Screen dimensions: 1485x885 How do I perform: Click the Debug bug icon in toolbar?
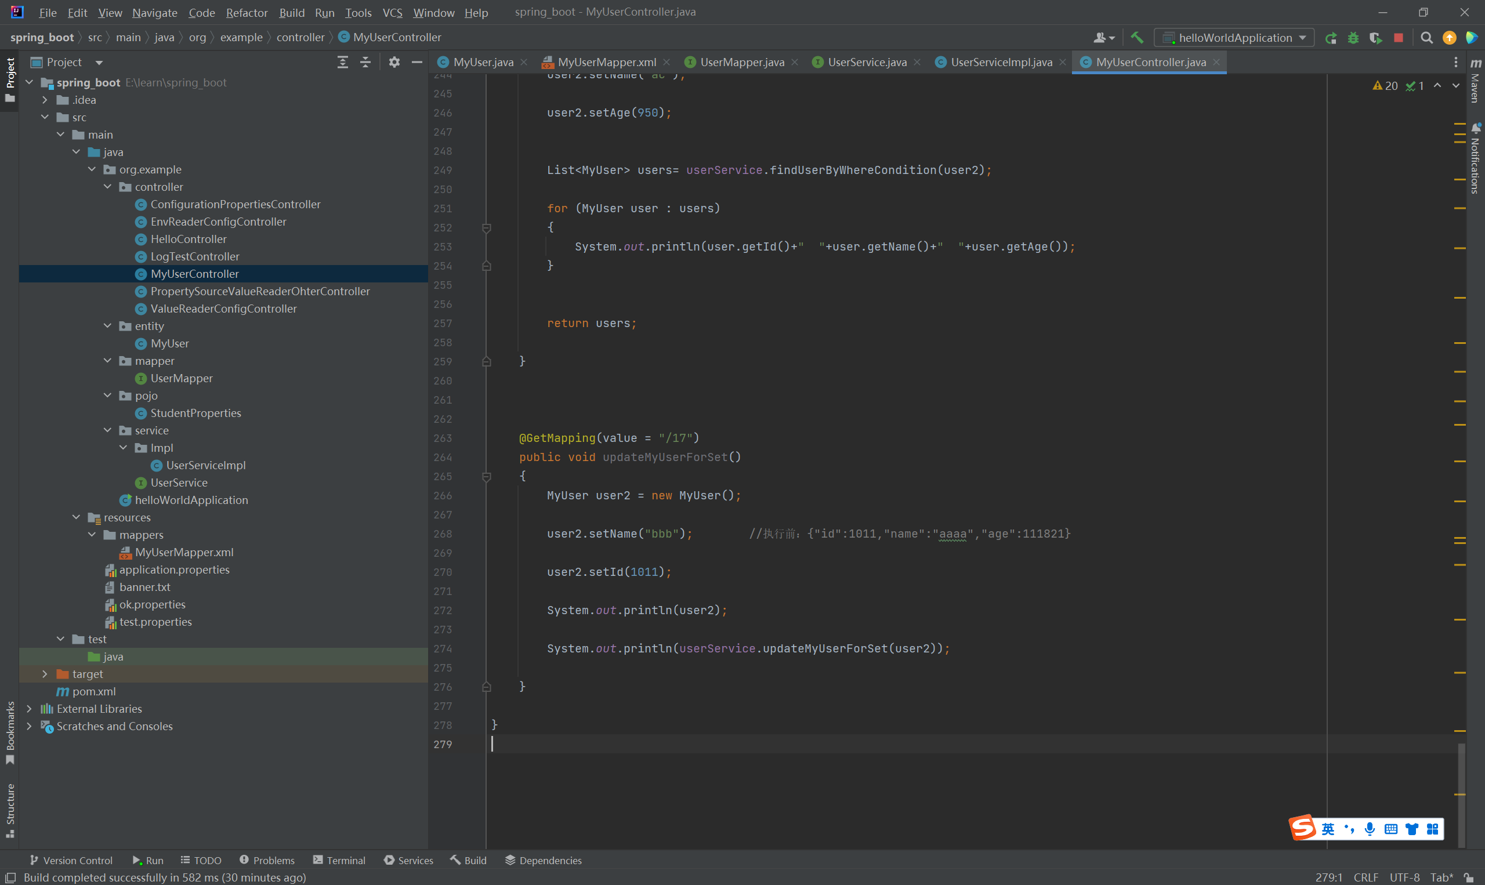click(x=1353, y=38)
